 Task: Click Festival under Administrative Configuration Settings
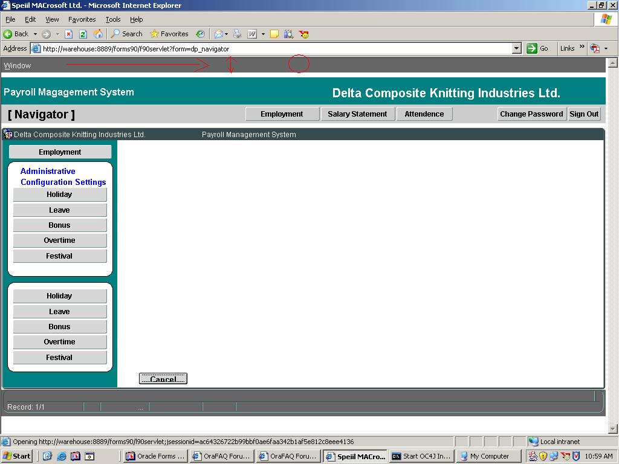[60, 256]
